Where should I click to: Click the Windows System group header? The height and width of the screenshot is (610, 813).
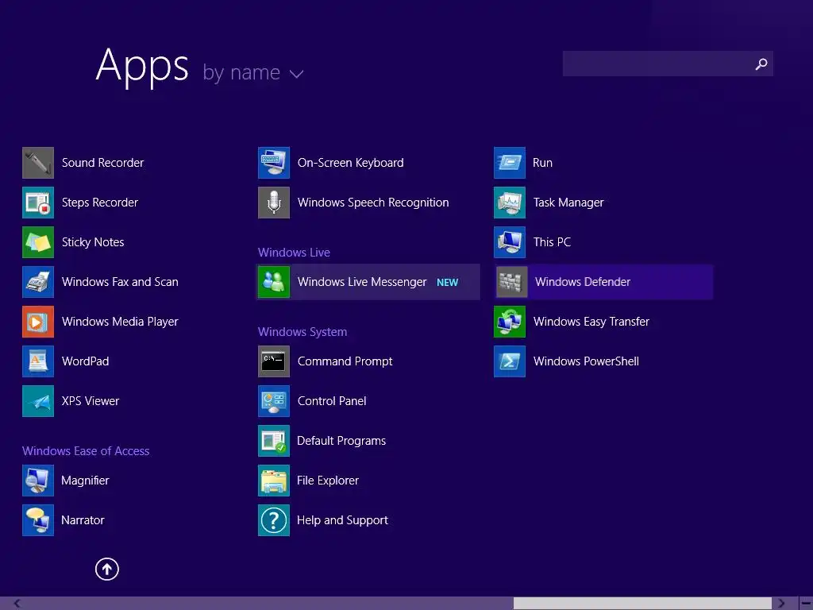click(x=302, y=331)
